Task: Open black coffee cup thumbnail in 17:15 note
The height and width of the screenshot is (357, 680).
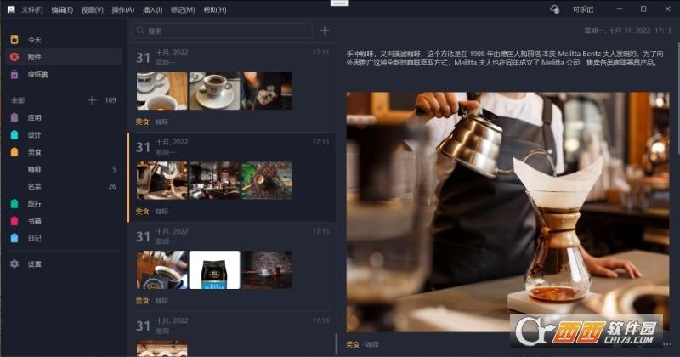Action: pyautogui.click(x=161, y=269)
